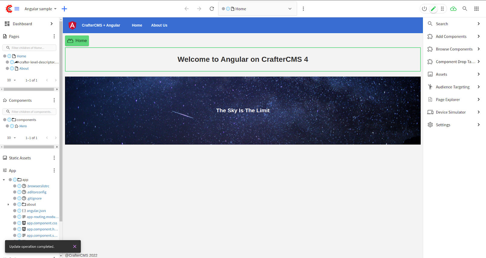This screenshot has width=486, height=258.
Task: Open the Audience Targeting panel
Action: click(x=453, y=87)
